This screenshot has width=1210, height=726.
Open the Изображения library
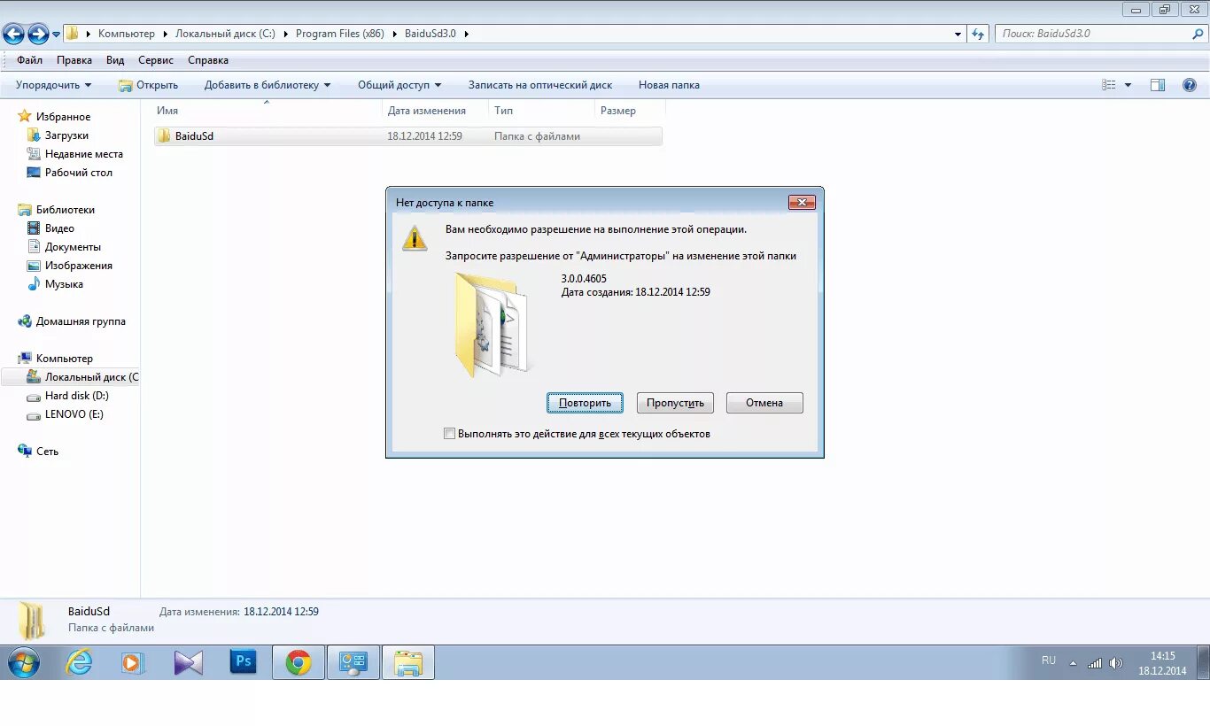(x=79, y=266)
